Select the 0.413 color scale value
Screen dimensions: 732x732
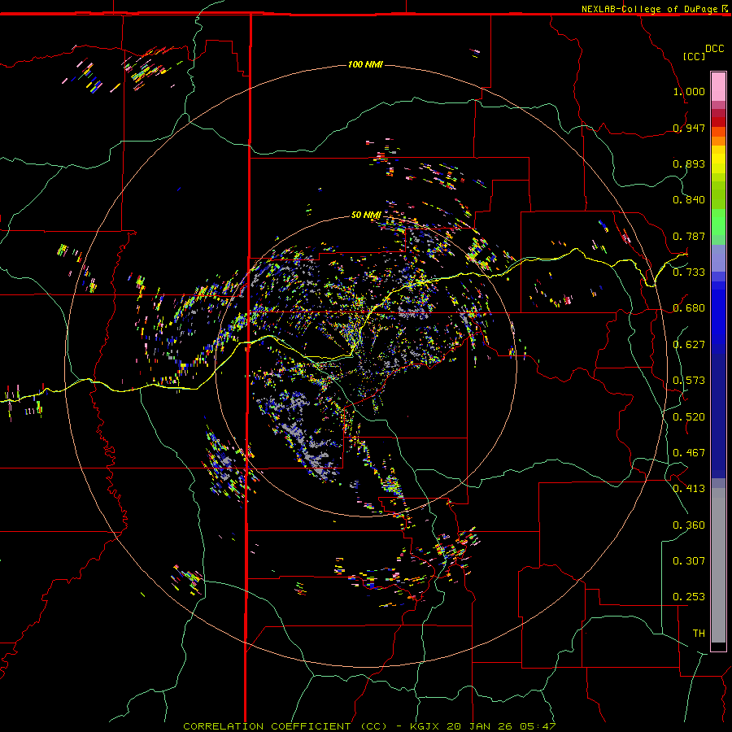pos(689,489)
